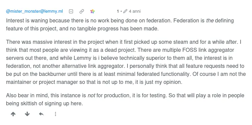Screen dimensions: 252x125
Task: Click the comment score number 1
Action: 118,11
